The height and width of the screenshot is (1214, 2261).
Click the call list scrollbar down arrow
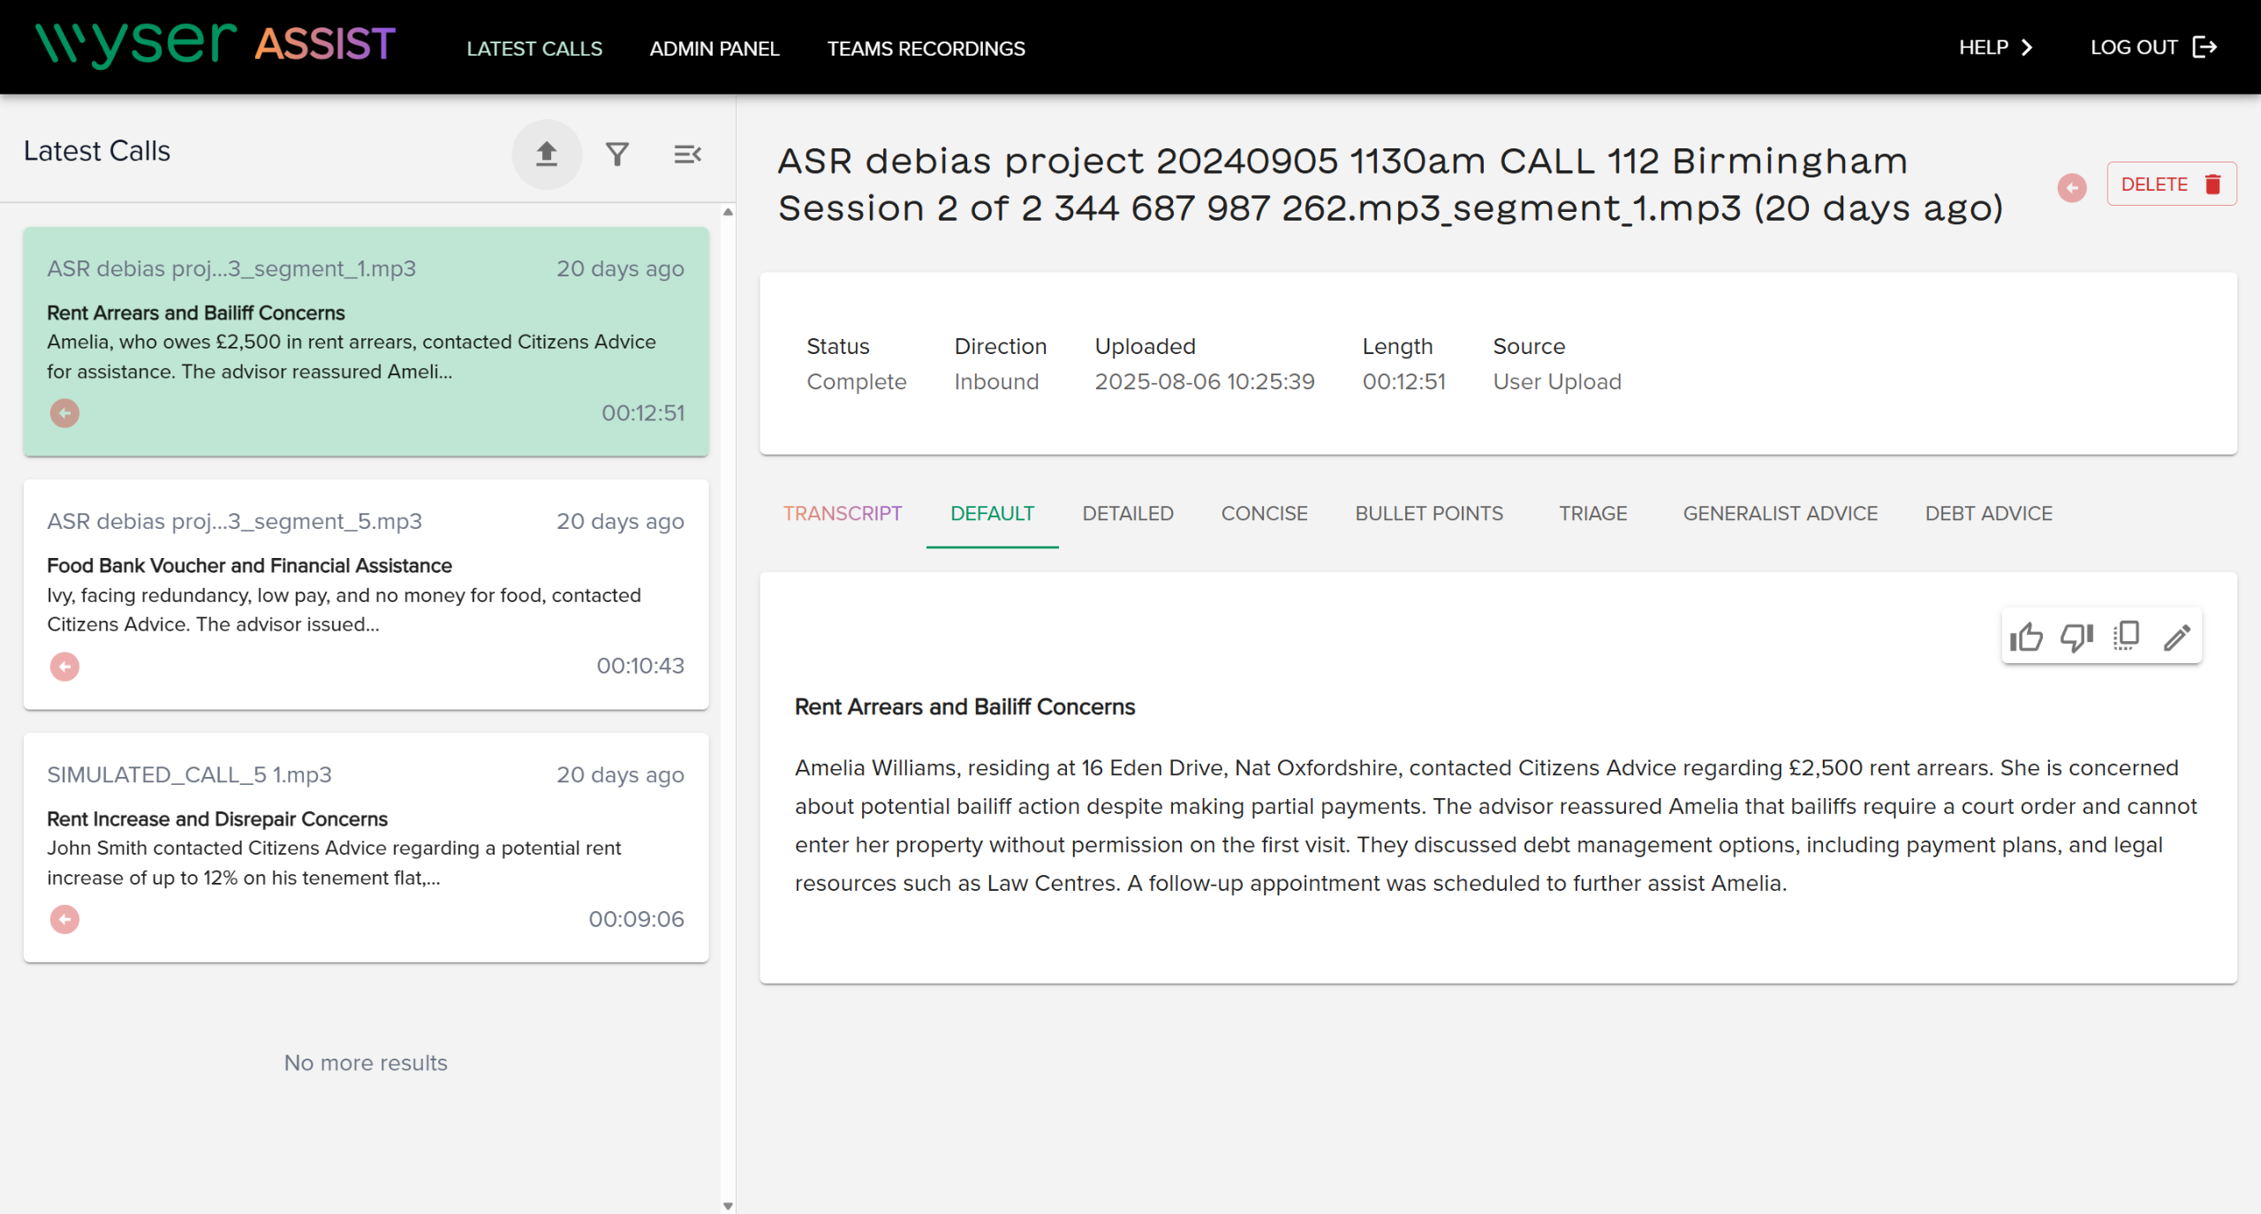click(x=728, y=1205)
